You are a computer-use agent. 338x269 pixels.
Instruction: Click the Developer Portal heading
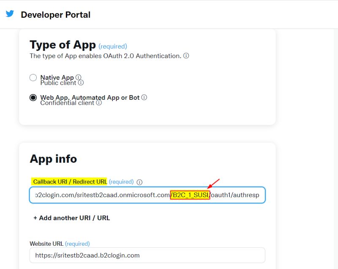pos(55,14)
